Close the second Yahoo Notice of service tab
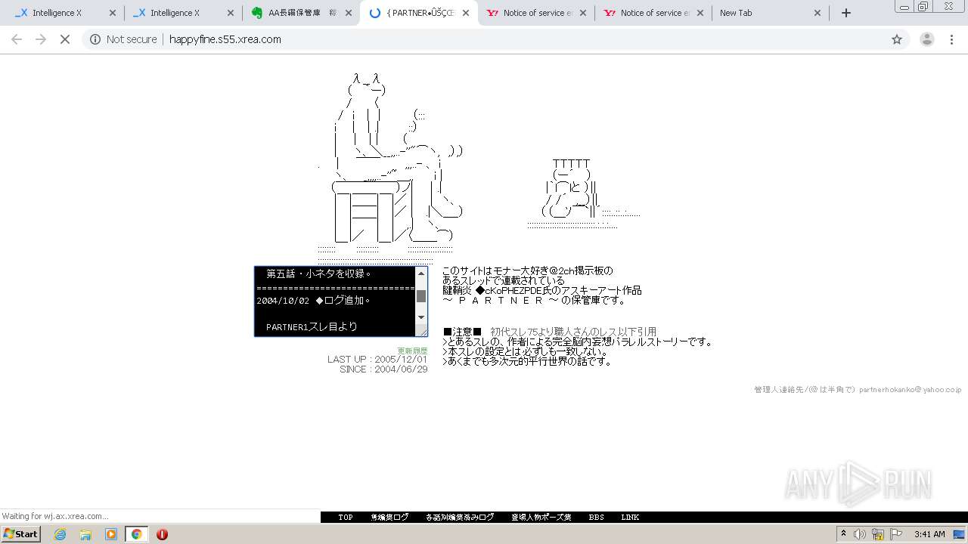Screen dimensions: 968x544 pos(700,13)
